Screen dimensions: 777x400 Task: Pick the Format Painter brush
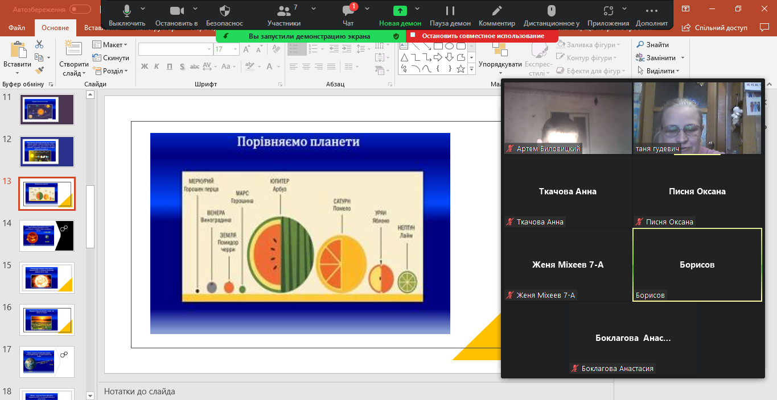coord(39,70)
